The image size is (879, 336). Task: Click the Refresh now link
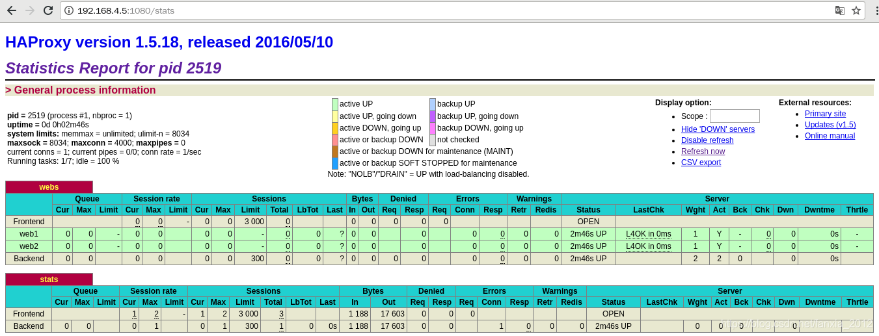tap(703, 151)
